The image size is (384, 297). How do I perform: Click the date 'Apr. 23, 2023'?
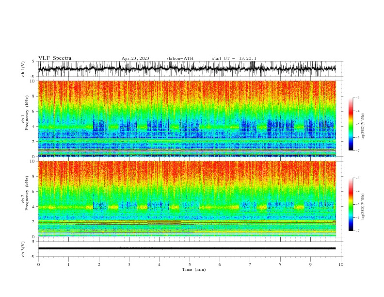point(135,58)
